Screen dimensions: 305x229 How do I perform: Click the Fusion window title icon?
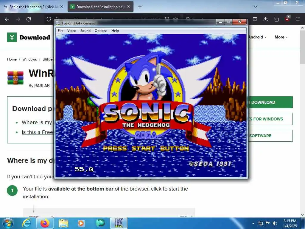58,23
